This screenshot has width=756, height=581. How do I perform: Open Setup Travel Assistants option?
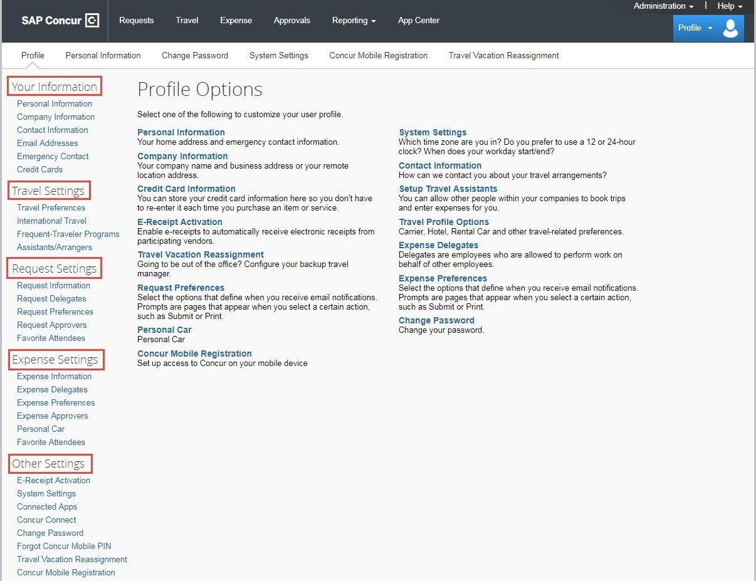[x=448, y=189]
